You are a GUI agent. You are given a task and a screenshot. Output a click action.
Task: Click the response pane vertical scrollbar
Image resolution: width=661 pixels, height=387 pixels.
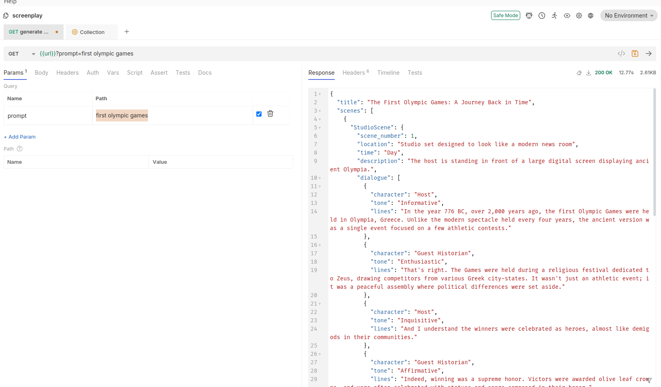point(654,152)
